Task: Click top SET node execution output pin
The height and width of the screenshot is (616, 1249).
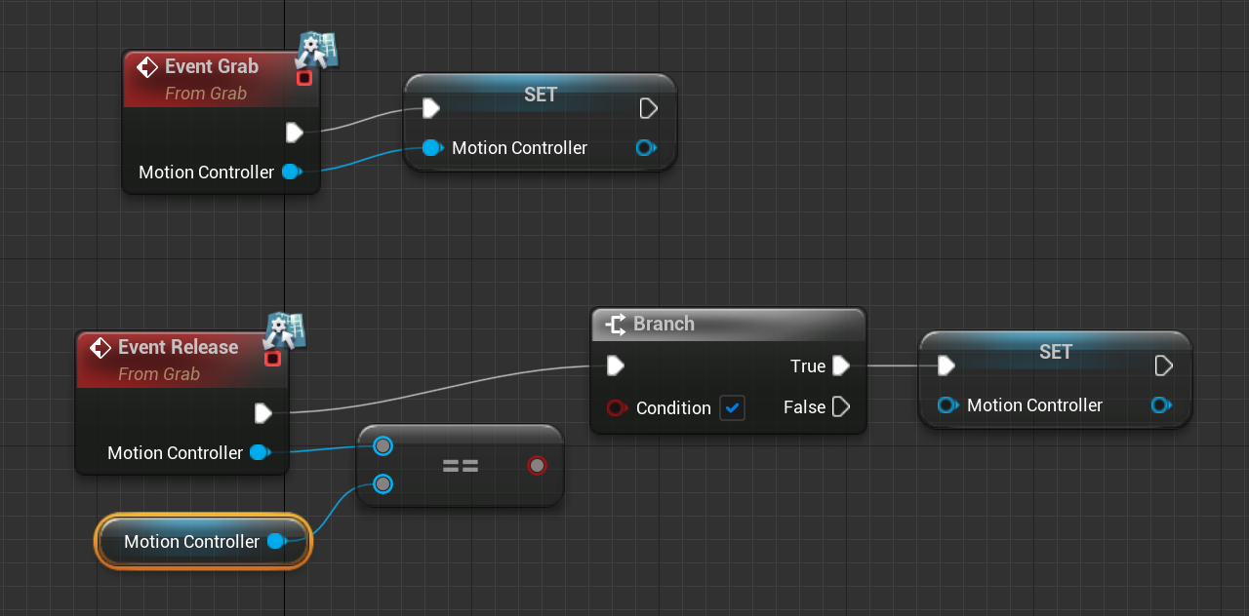Action: pos(648,107)
